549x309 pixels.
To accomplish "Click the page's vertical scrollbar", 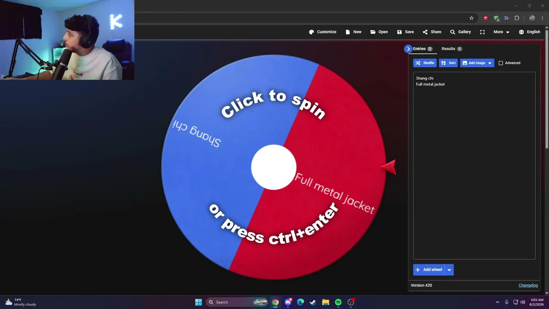I will [x=546, y=90].
